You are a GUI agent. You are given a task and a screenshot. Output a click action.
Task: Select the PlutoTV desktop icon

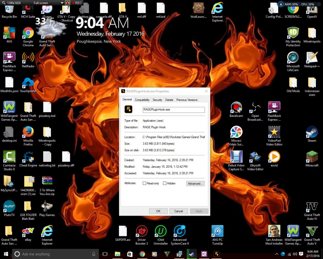pyautogui.click(x=9, y=208)
